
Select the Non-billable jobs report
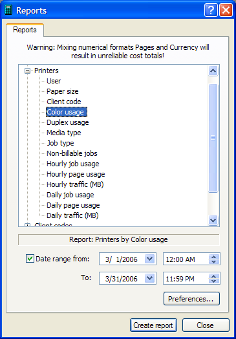72,153
